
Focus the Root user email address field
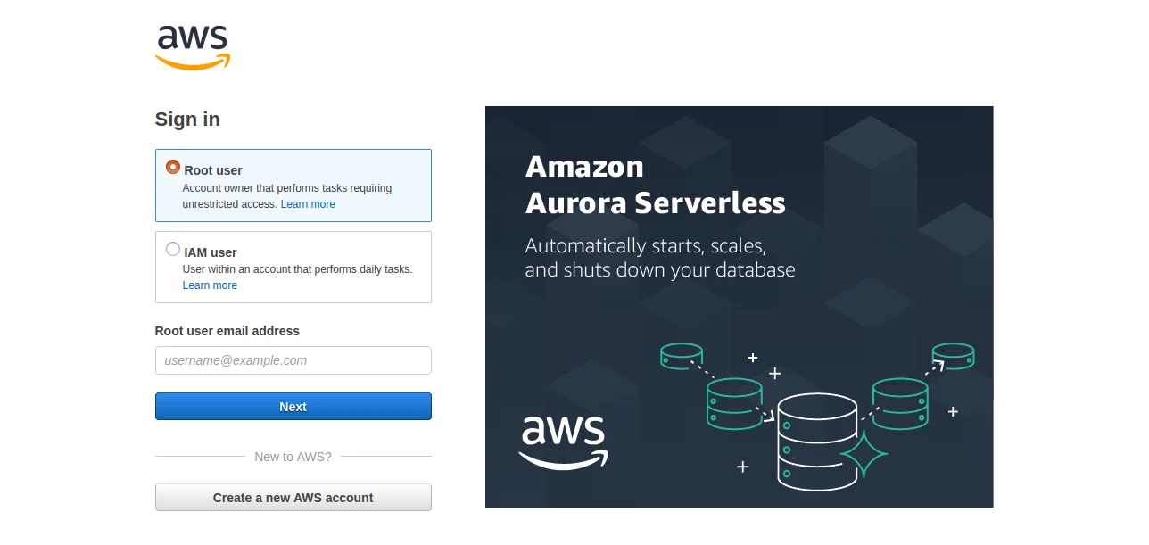tap(293, 360)
